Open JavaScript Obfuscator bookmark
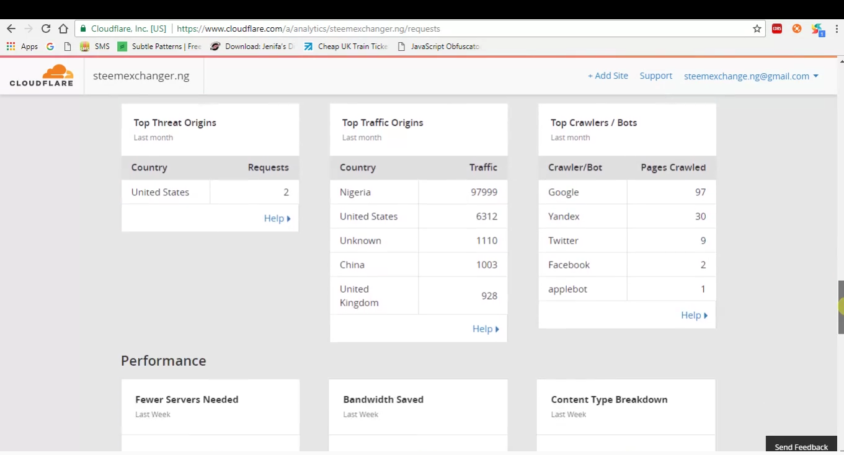844x455 pixels. click(438, 46)
